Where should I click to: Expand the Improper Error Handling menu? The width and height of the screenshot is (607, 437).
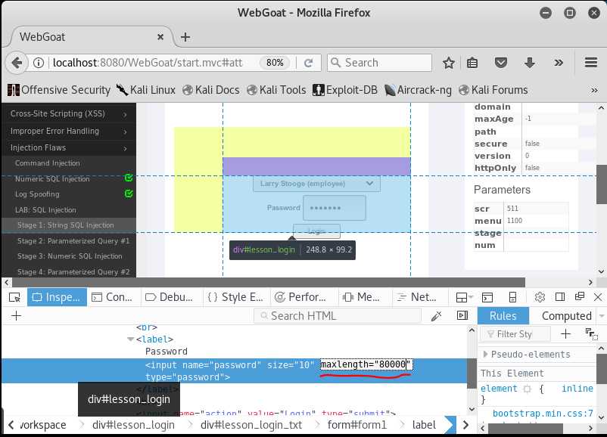(69, 131)
